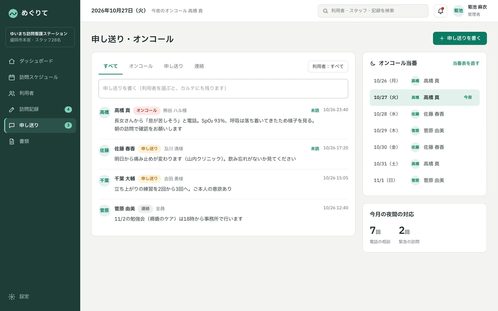This screenshot has height=311, width=498.
Task: Click the red オンコール tag on 高橋's message
Action: 147,110
